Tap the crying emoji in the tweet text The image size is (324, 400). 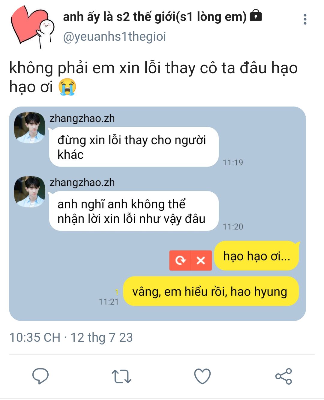[67, 87]
